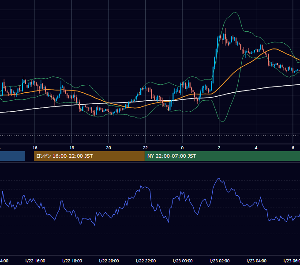Click the "16" hour label on price chart axis
300x265 pixels.
pos(35,148)
